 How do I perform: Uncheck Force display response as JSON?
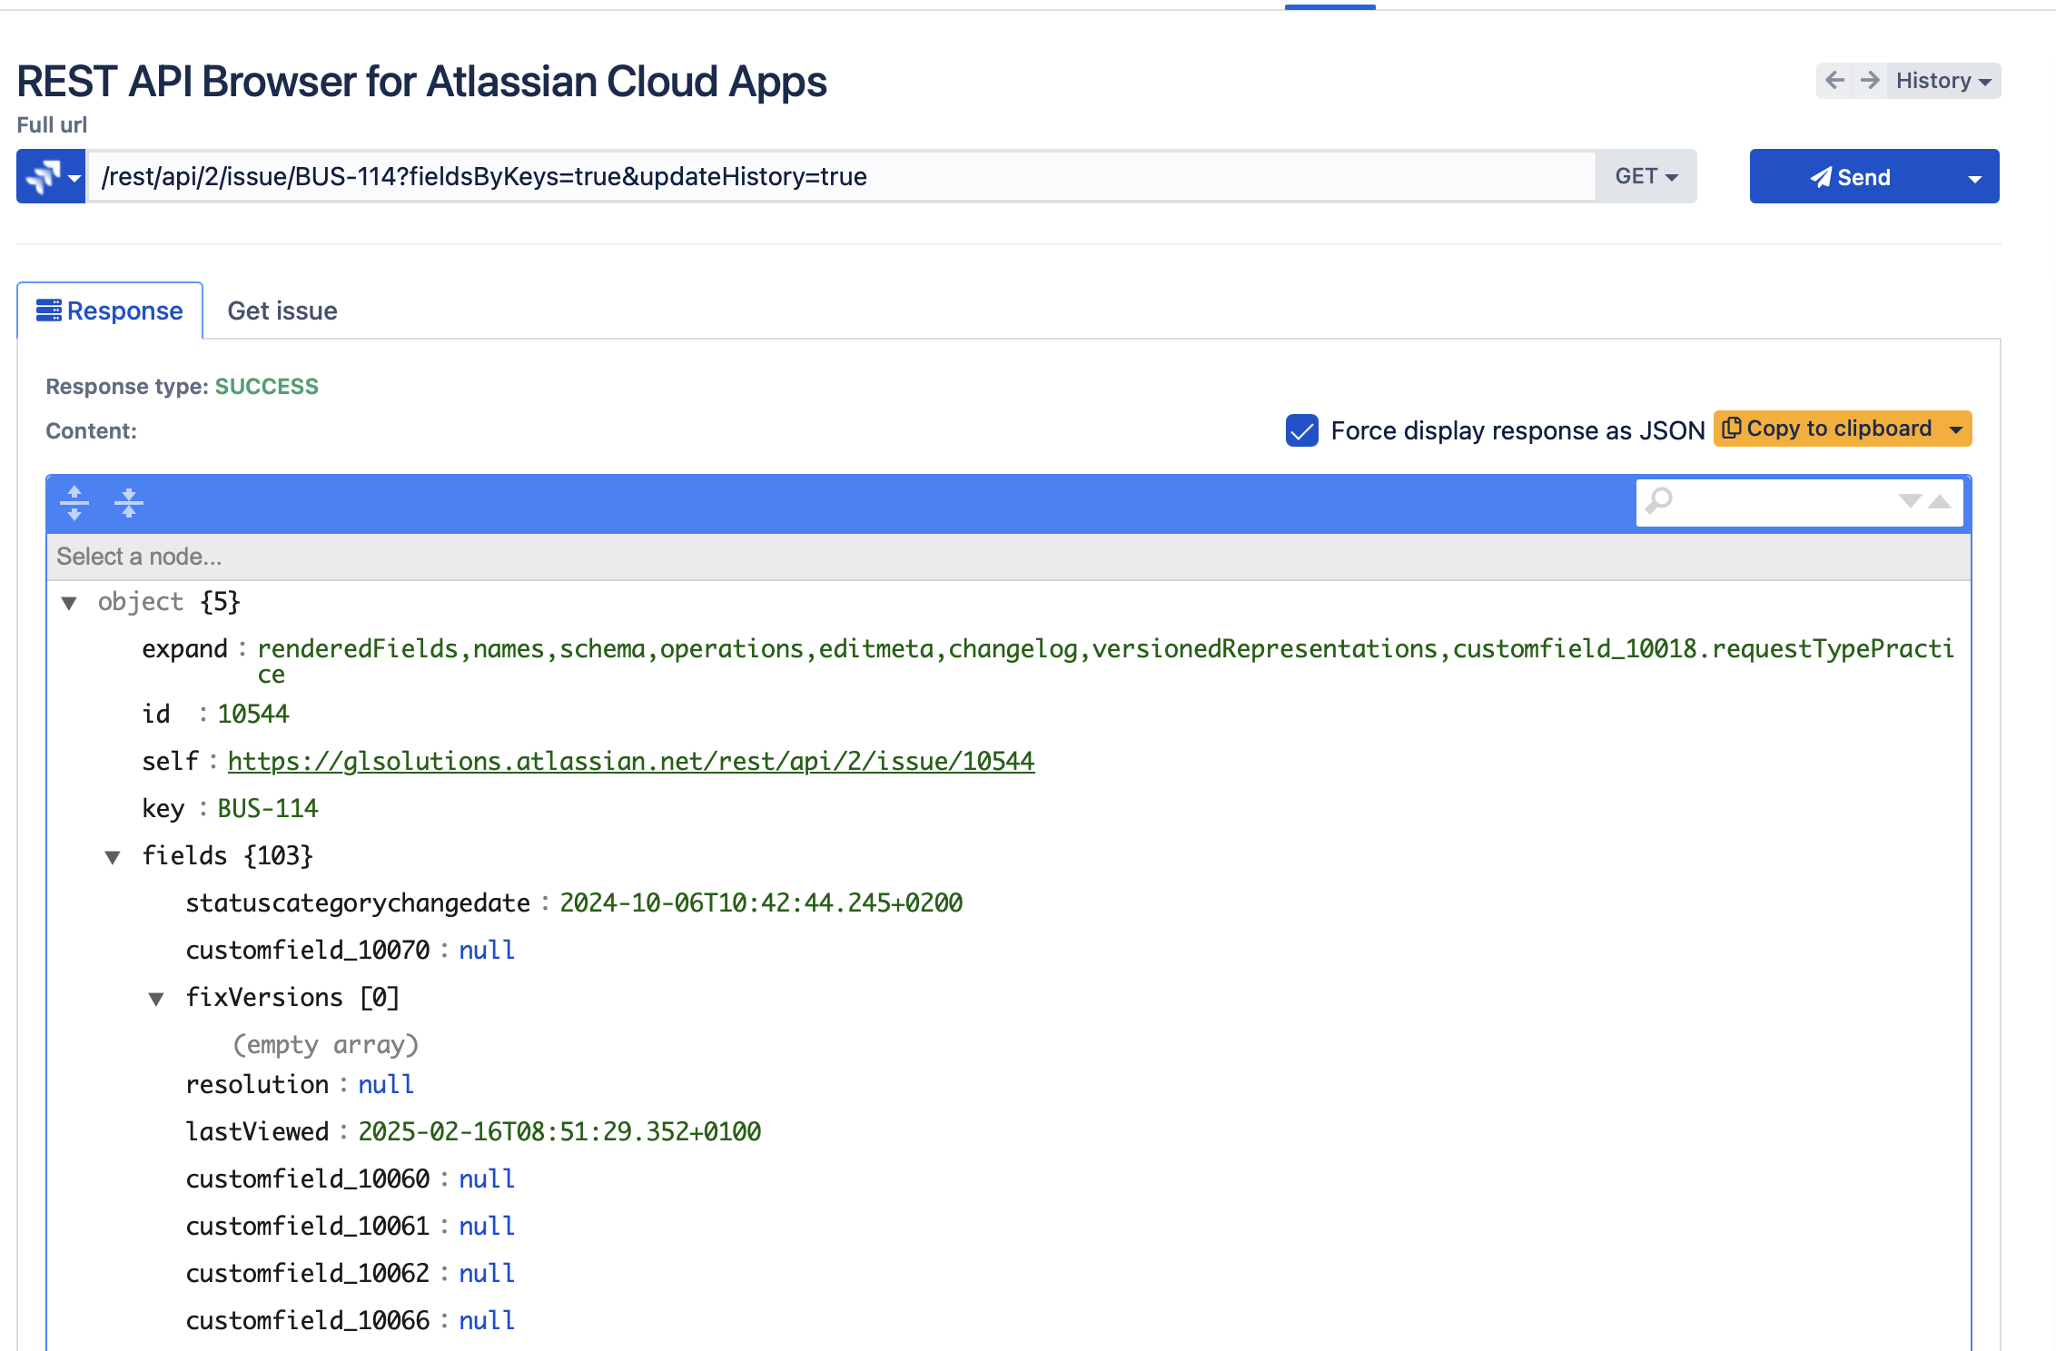click(x=1301, y=430)
